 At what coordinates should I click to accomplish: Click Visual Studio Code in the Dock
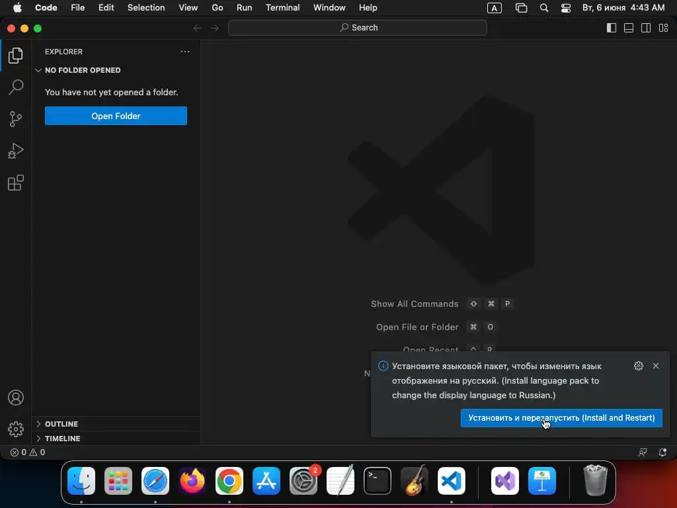[x=451, y=481]
